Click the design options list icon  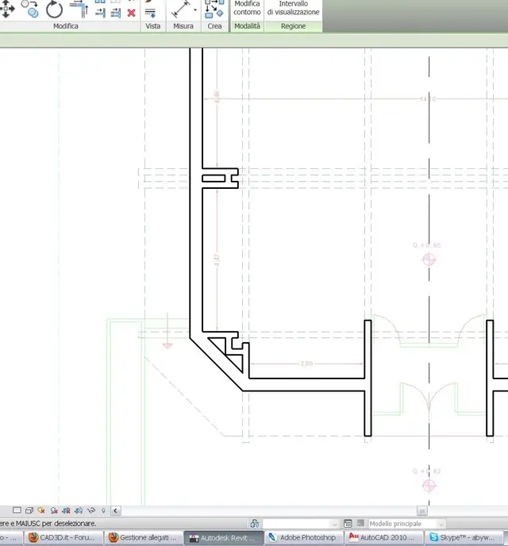coord(348,524)
